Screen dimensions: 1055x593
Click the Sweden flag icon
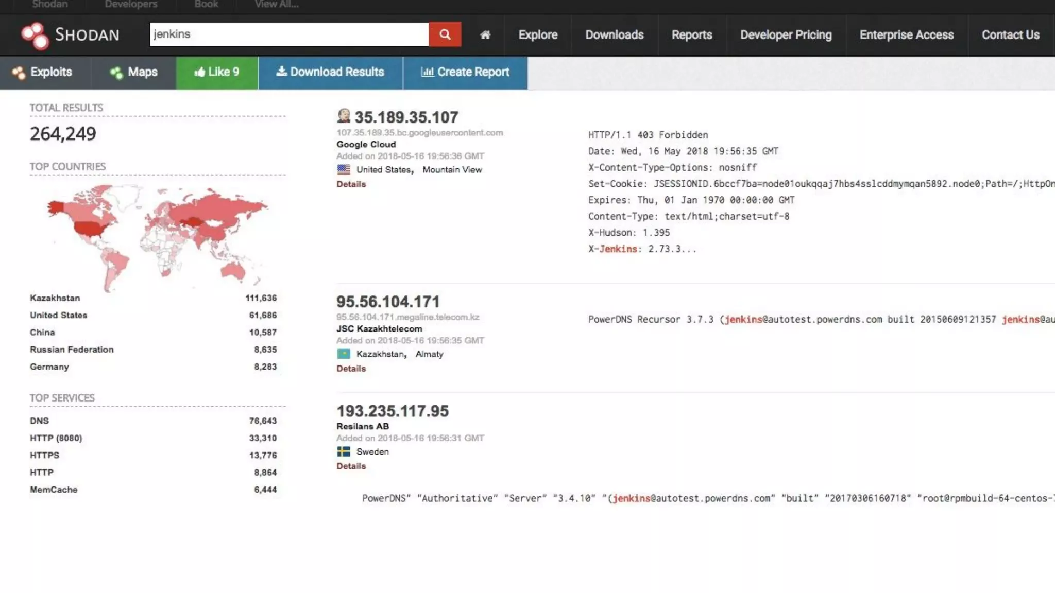(344, 451)
